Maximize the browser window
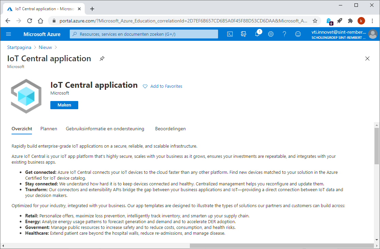 click(x=356, y=5)
